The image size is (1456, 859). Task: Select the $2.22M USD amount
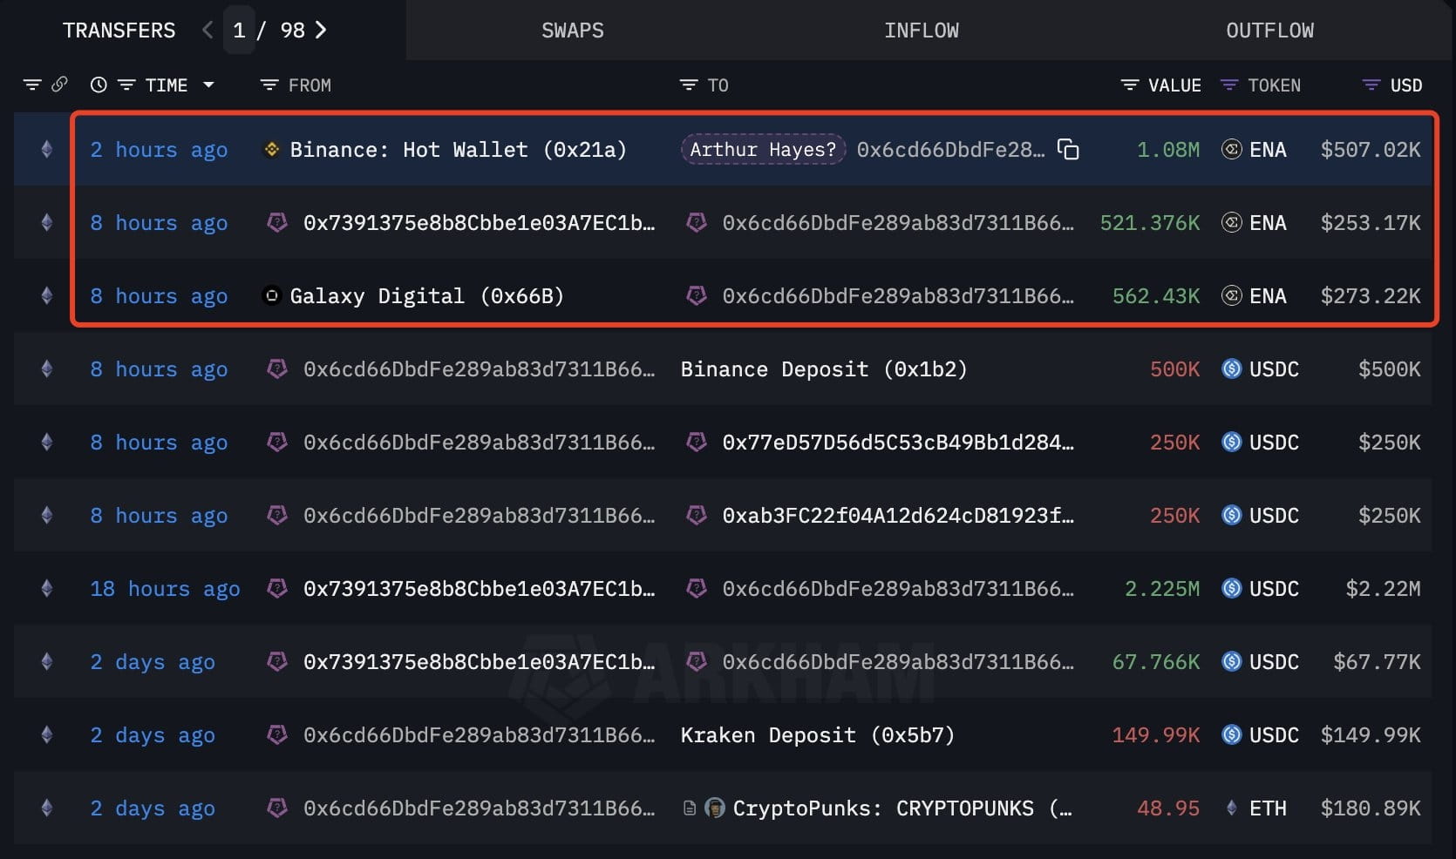click(x=1383, y=589)
